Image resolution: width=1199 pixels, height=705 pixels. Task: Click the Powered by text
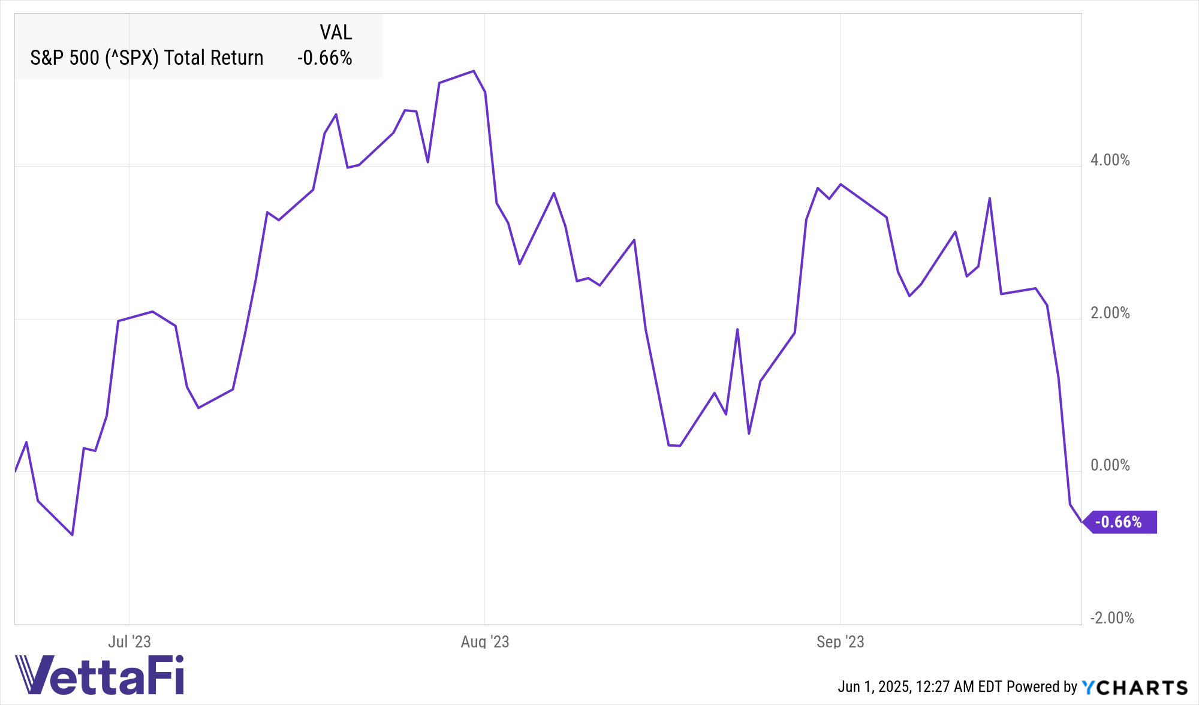[x=1042, y=687]
